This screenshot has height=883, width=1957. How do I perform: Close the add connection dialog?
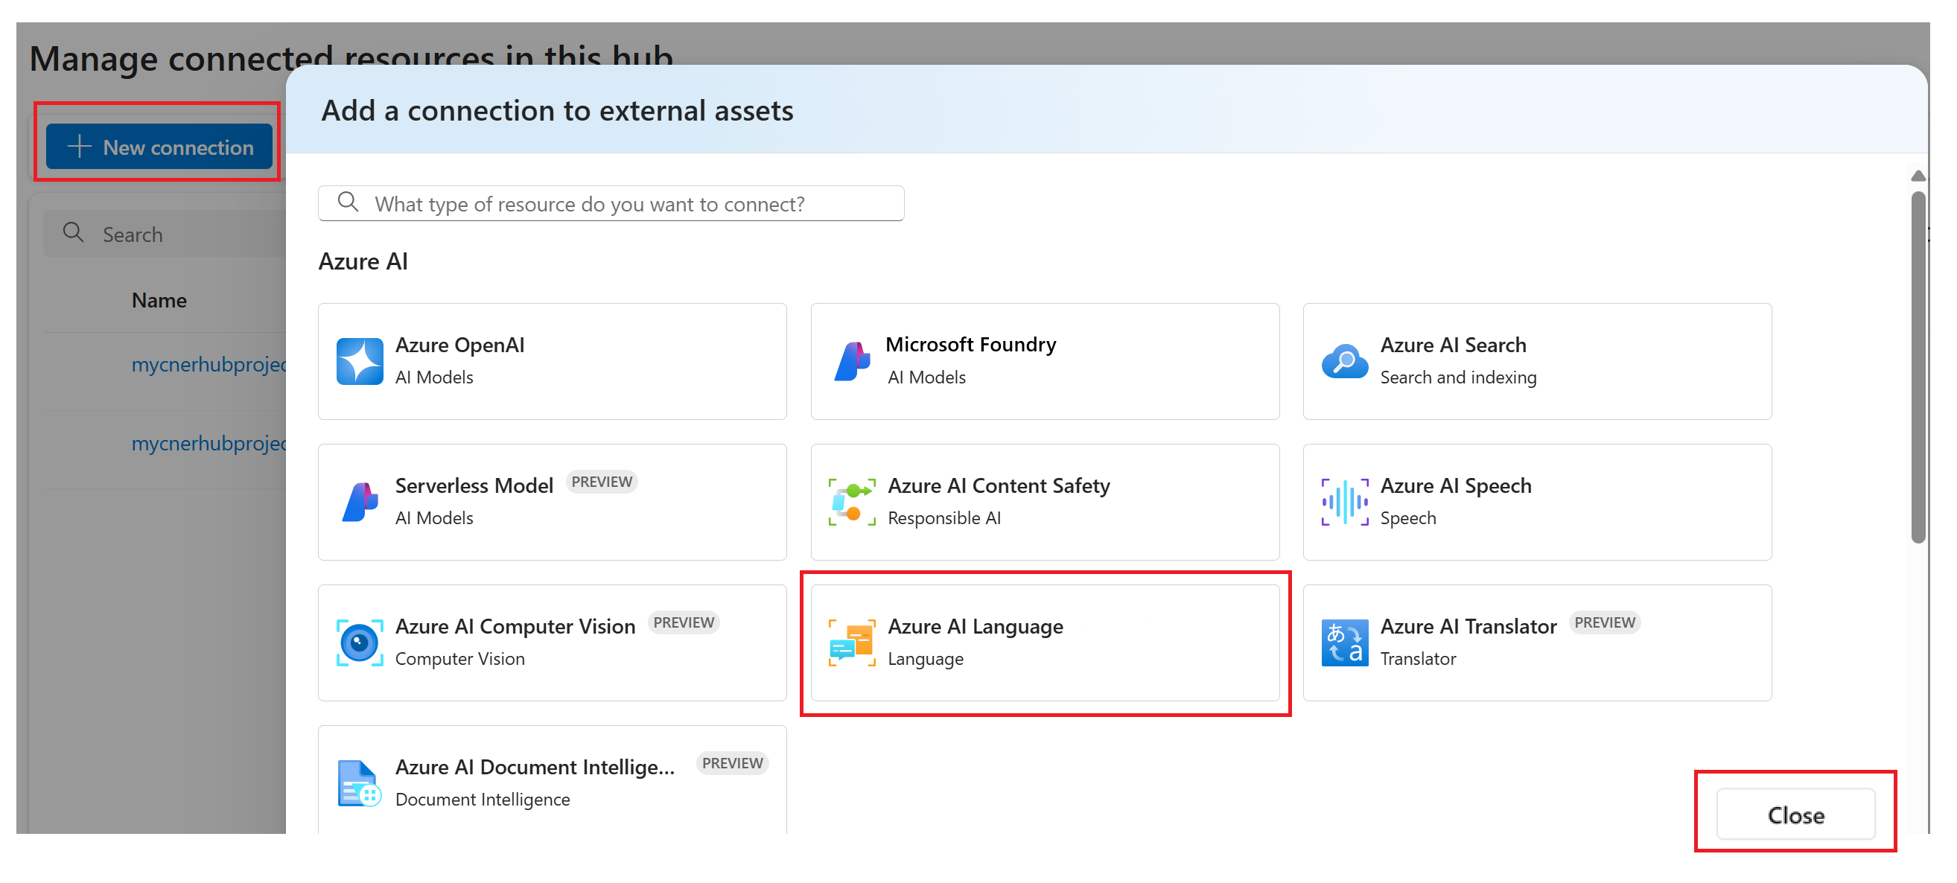click(x=1795, y=814)
